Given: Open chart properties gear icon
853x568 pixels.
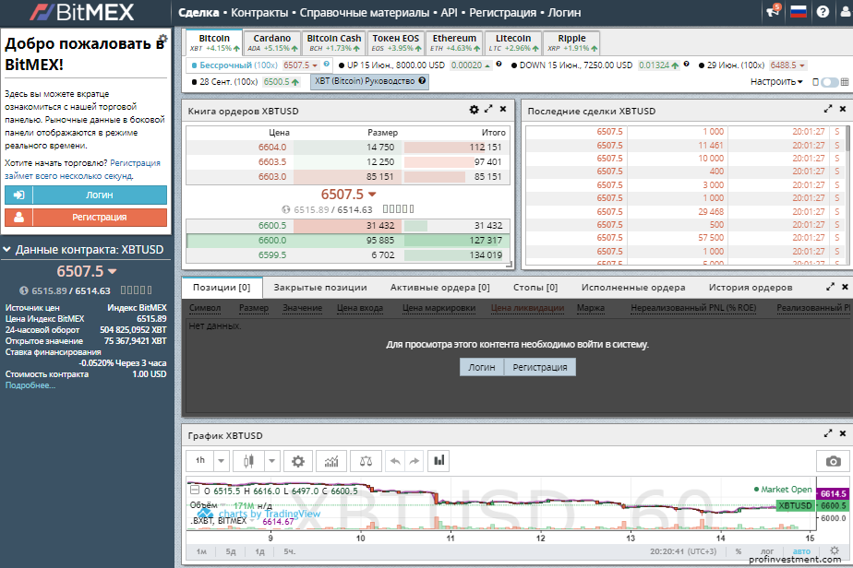Looking at the screenshot, I should (298, 461).
